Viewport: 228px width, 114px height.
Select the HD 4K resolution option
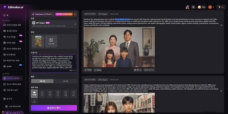(x=65, y=81)
